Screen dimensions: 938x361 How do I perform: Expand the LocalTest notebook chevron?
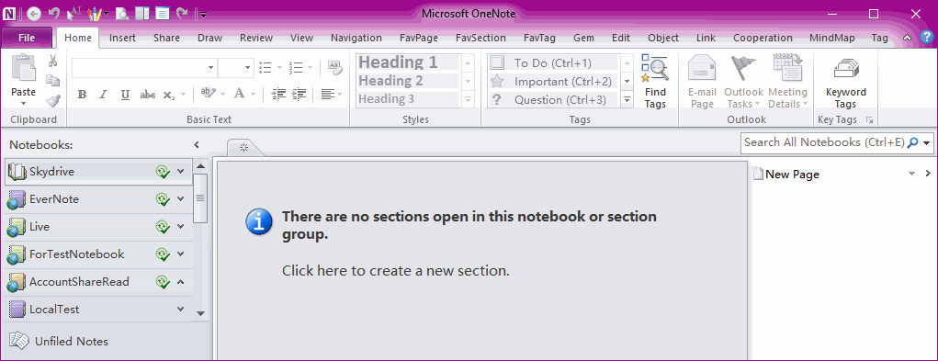click(x=181, y=309)
